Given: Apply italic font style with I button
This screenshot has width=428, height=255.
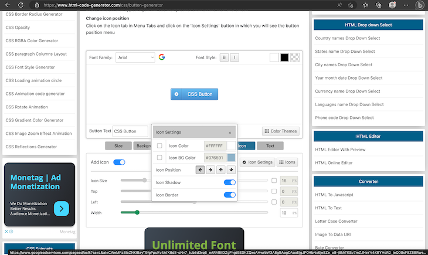Looking at the screenshot, I should tap(234, 57).
